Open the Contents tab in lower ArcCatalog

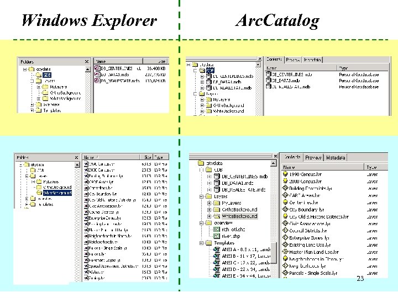292,157
